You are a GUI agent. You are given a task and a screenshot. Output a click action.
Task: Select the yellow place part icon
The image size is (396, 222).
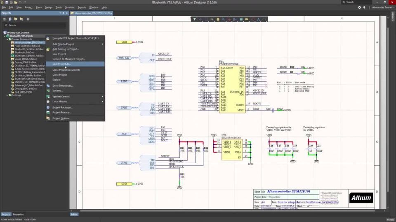point(218,19)
